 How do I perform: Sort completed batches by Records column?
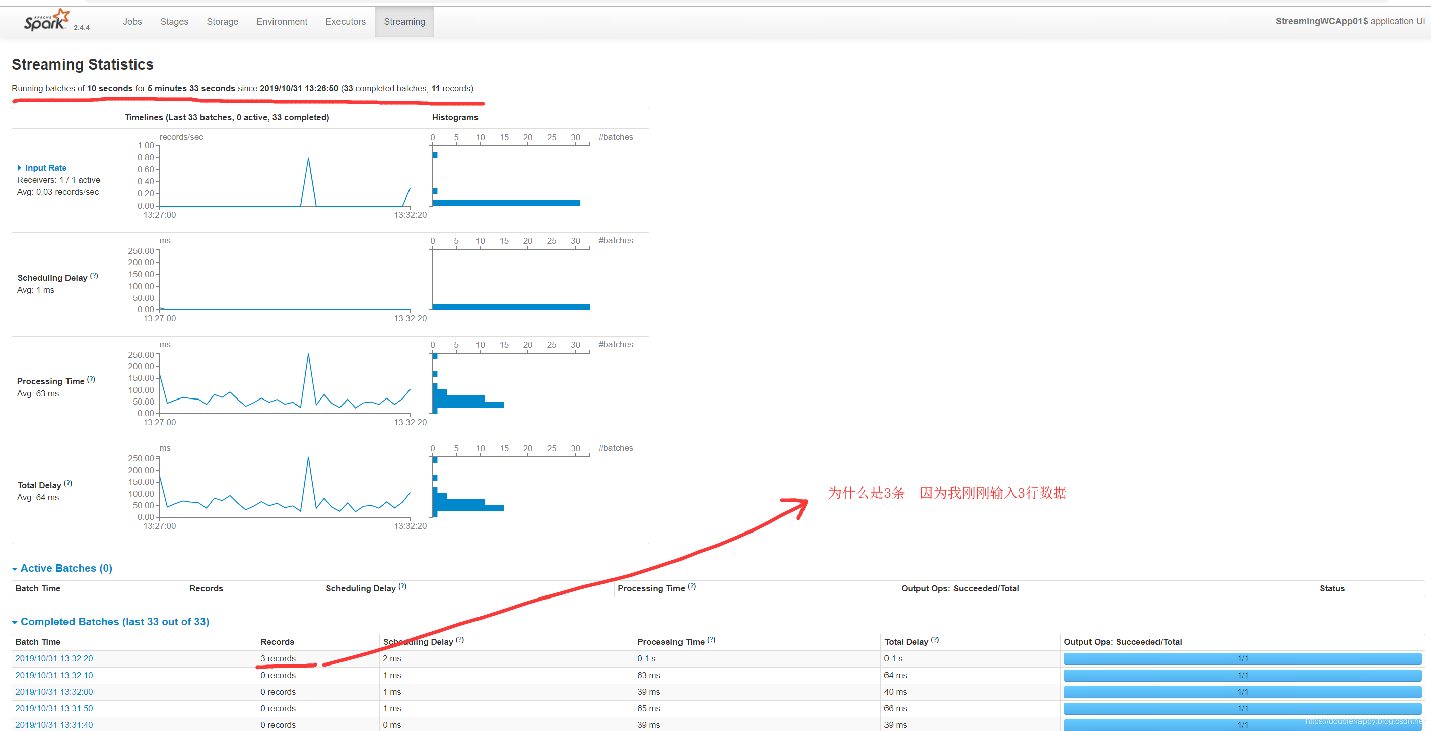point(277,642)
